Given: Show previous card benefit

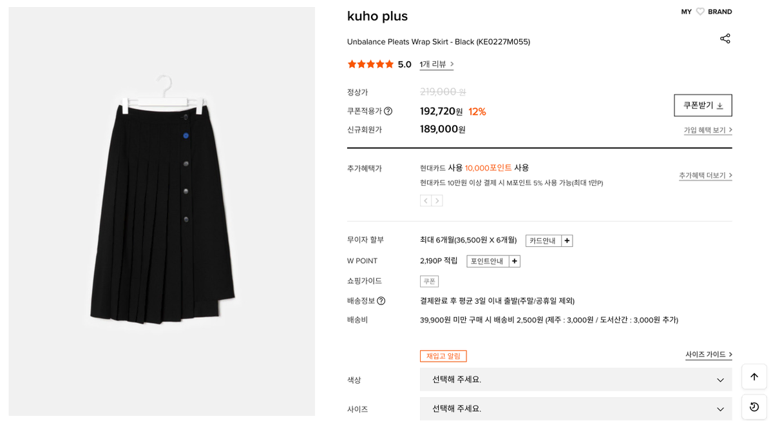Looking at the screenshot, I should 426,201.
